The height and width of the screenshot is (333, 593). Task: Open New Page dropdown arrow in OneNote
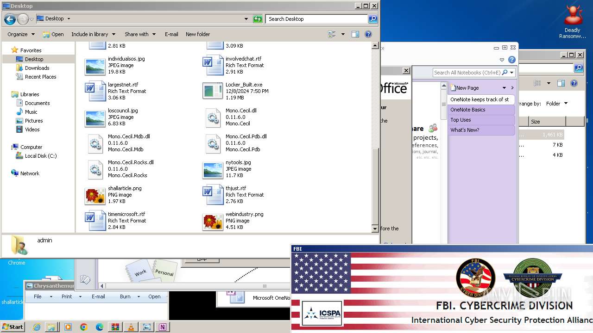pos(504,88)
